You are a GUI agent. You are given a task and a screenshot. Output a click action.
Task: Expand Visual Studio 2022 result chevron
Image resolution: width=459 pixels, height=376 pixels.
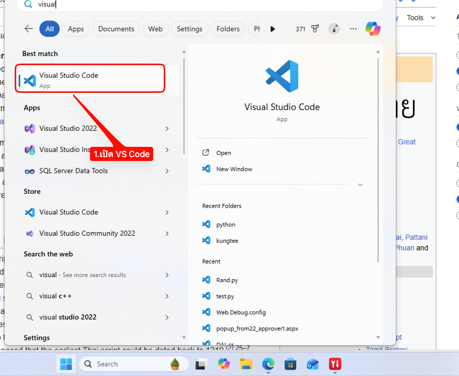[167, 129]
